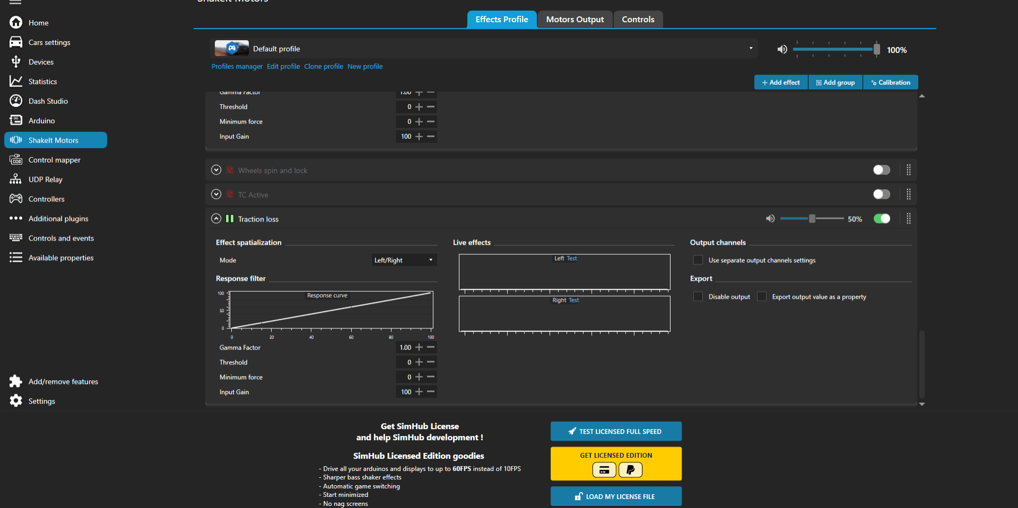This screenshot has width=1018, height=508.
Task: Check Use separate output channels settings
Action: click(698, 260)
